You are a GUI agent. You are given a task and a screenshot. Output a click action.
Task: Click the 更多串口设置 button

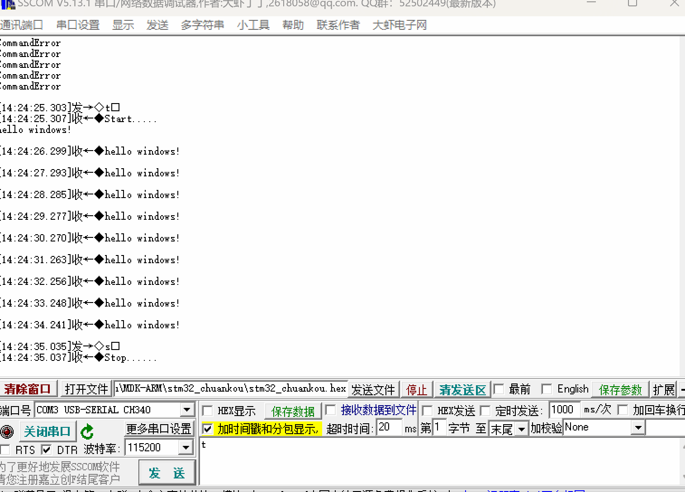point(159,428)
